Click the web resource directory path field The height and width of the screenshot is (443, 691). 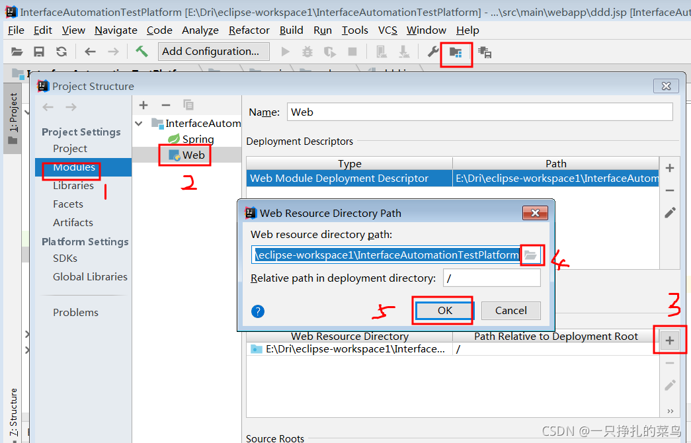click(x=387, y=255)
